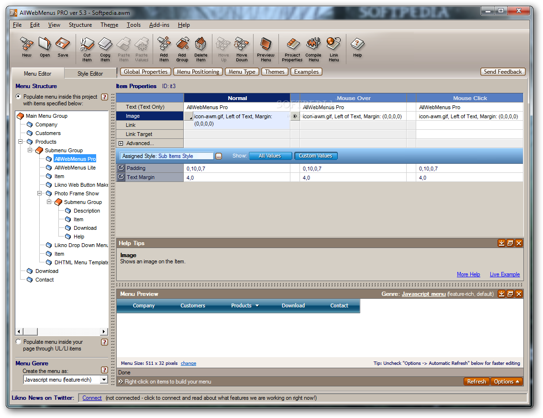Image resolution: width=543 pixels, height=418 pixels.
Task: Click the Live Example link
Action: [505, 274]
